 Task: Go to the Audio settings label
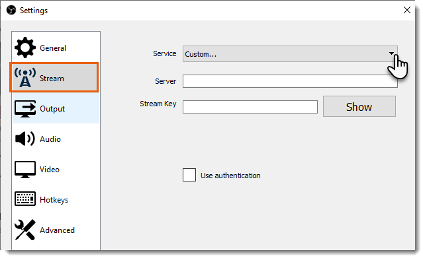click(50, 139)
